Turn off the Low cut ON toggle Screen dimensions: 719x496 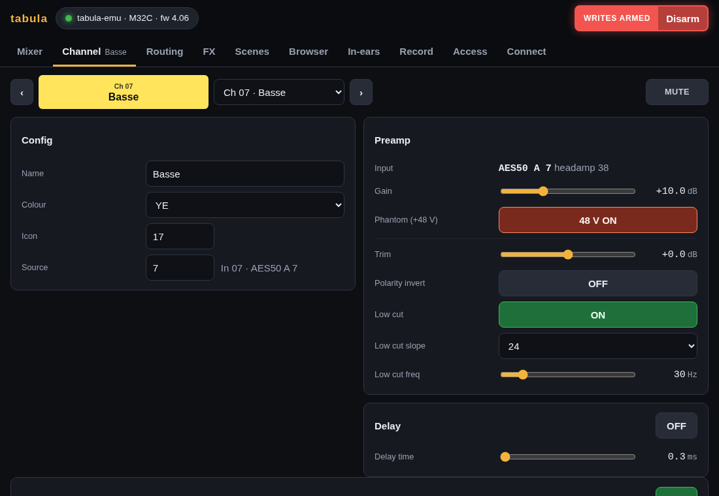(597, 315)
